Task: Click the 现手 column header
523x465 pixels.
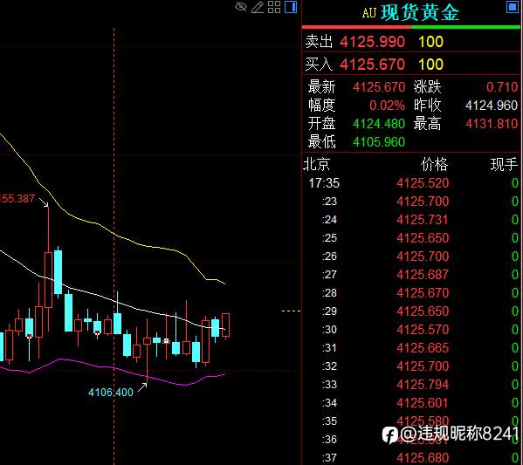Action: point(504,164)
